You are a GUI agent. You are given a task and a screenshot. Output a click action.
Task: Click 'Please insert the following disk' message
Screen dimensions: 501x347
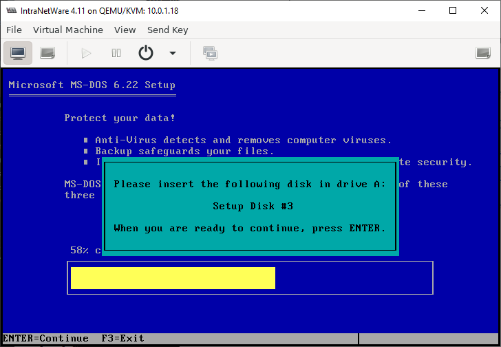pos(250,184)
